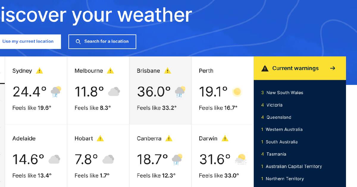View Victoria warnings in the list
Image resolution: width=357 pixels, height=187 pixels.
pos(274,105)
